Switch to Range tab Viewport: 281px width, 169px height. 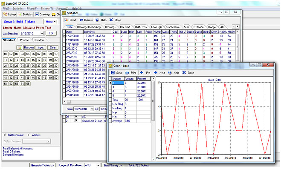pyautogui.click(x=212, y=27)
